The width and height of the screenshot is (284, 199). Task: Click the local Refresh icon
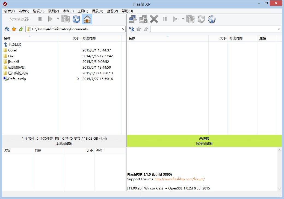[x=76, y=19]
